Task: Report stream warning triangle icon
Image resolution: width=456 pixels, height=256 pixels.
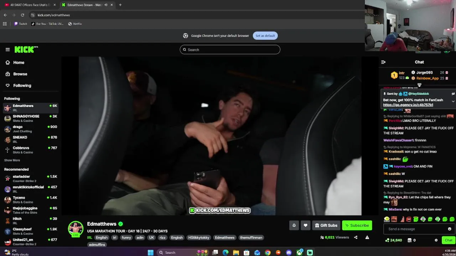Action: point(367,238)
